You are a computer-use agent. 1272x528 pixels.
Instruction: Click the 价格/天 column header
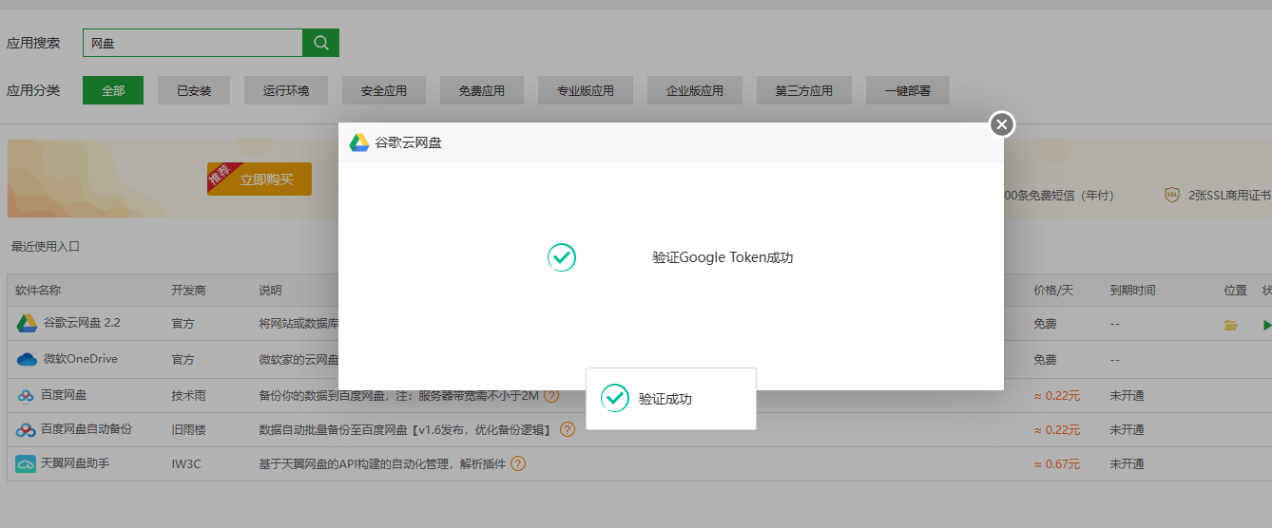1053,290
